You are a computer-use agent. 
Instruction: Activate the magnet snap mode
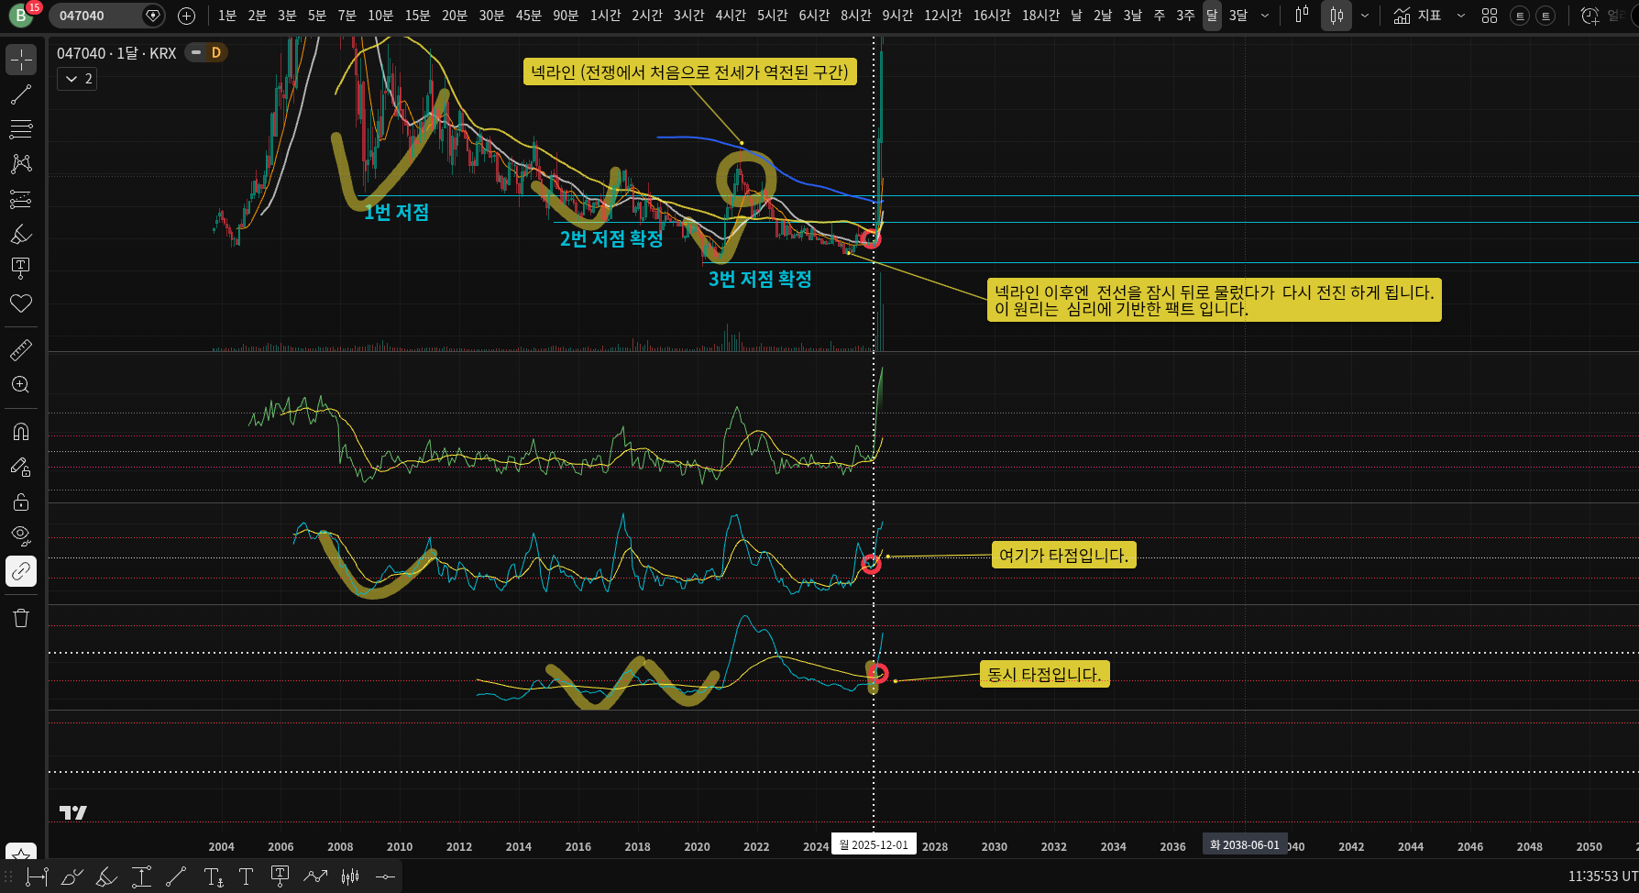[x=20, y=432]
